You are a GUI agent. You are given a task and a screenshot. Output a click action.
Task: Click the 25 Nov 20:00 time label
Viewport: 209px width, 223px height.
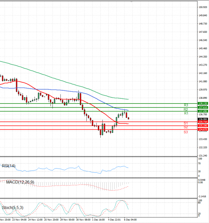click(51, 220)
